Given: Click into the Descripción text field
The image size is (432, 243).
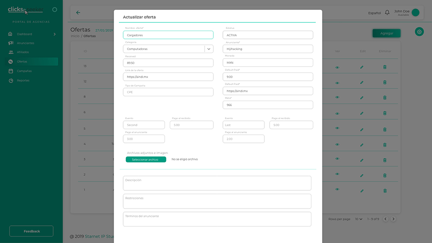Looking at the screenshot, I should tap(217, 183).
